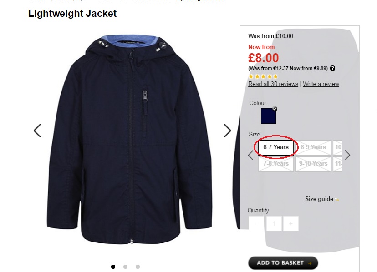Screen dimensions: 377x272
Task: Select the 6-7 Years size
Action: click(x=276, y=147)
